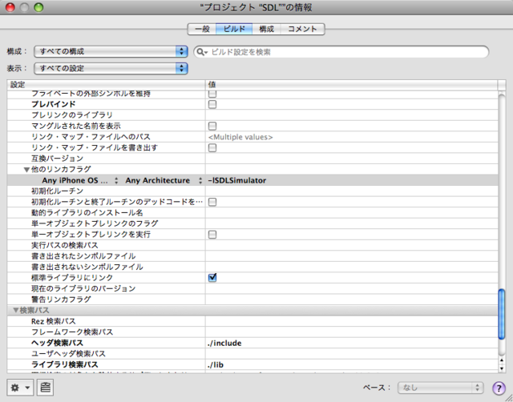Open the gear action menu
The height and width of the screenshot is (402, 513).
(x=20, y=388)
